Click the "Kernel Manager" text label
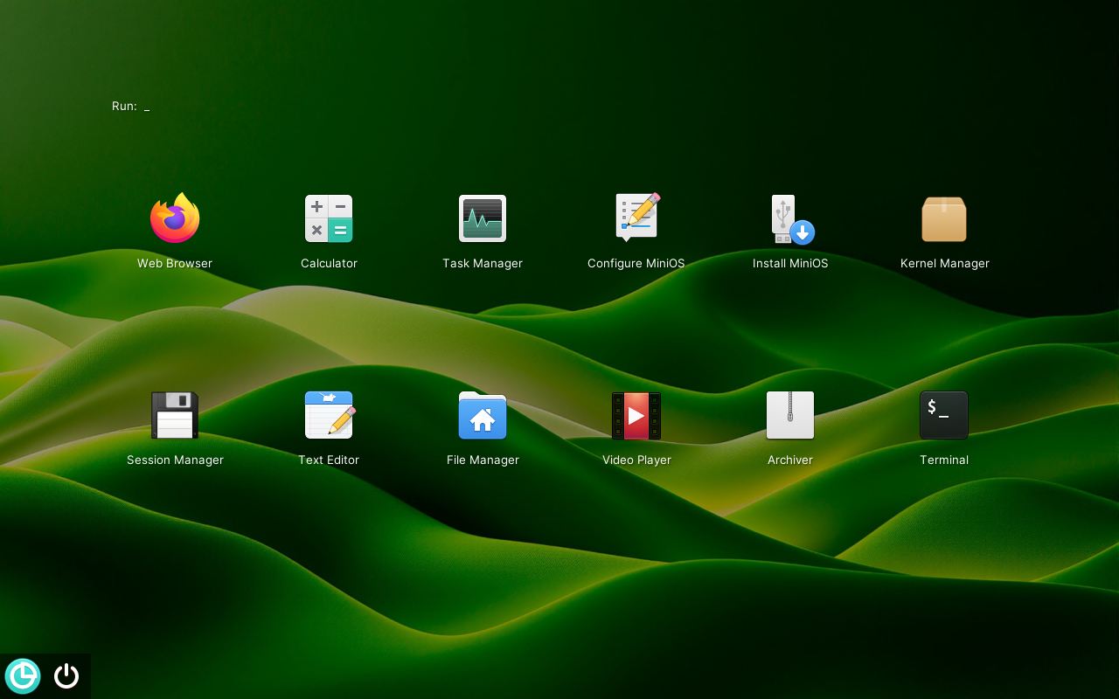Image resolution: width=1119 pixels, height=699 pixels. 944,264
